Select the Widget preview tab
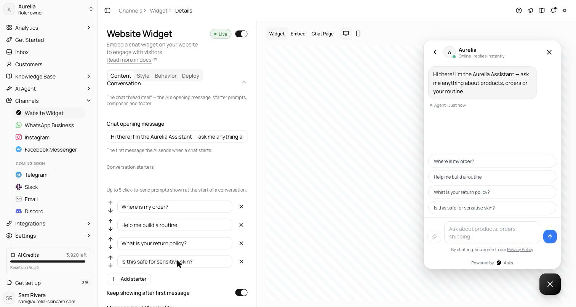This screenshot has height=307, width=576. [277, 34]
